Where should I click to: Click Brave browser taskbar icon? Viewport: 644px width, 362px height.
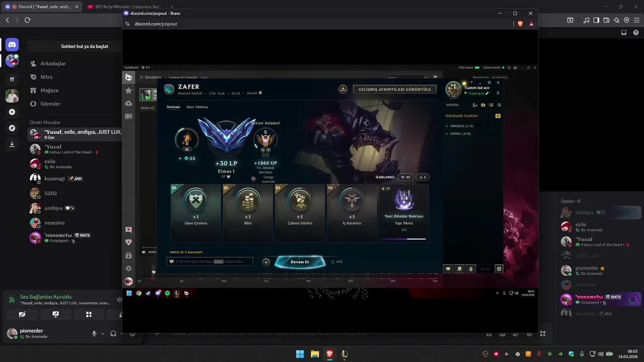[x=329, y=354]
